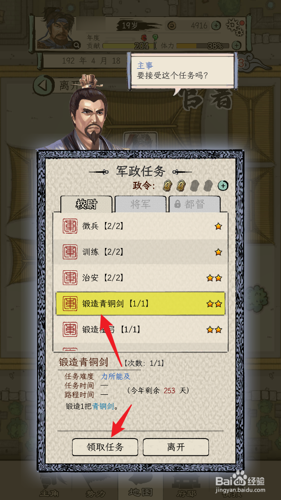Add more 政令 tokens with plus icon
This screenshot has height=500, width=281.
[x=223, y=185]
